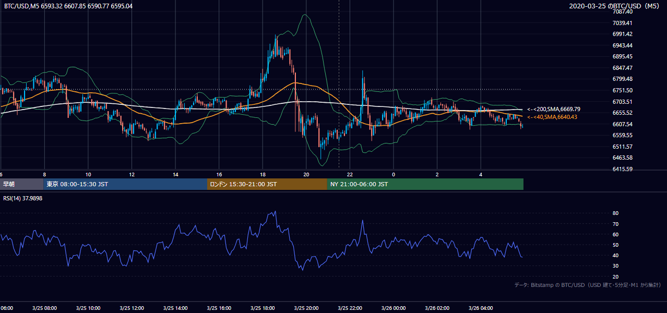
Task: Click the BTC/USD,M5 price header text
Action: pyautogui.click(x=68, y=6)
